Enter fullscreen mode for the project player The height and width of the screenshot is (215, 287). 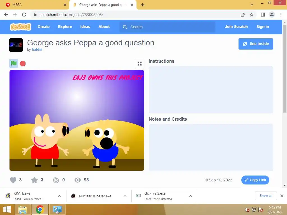coord(140,64)
